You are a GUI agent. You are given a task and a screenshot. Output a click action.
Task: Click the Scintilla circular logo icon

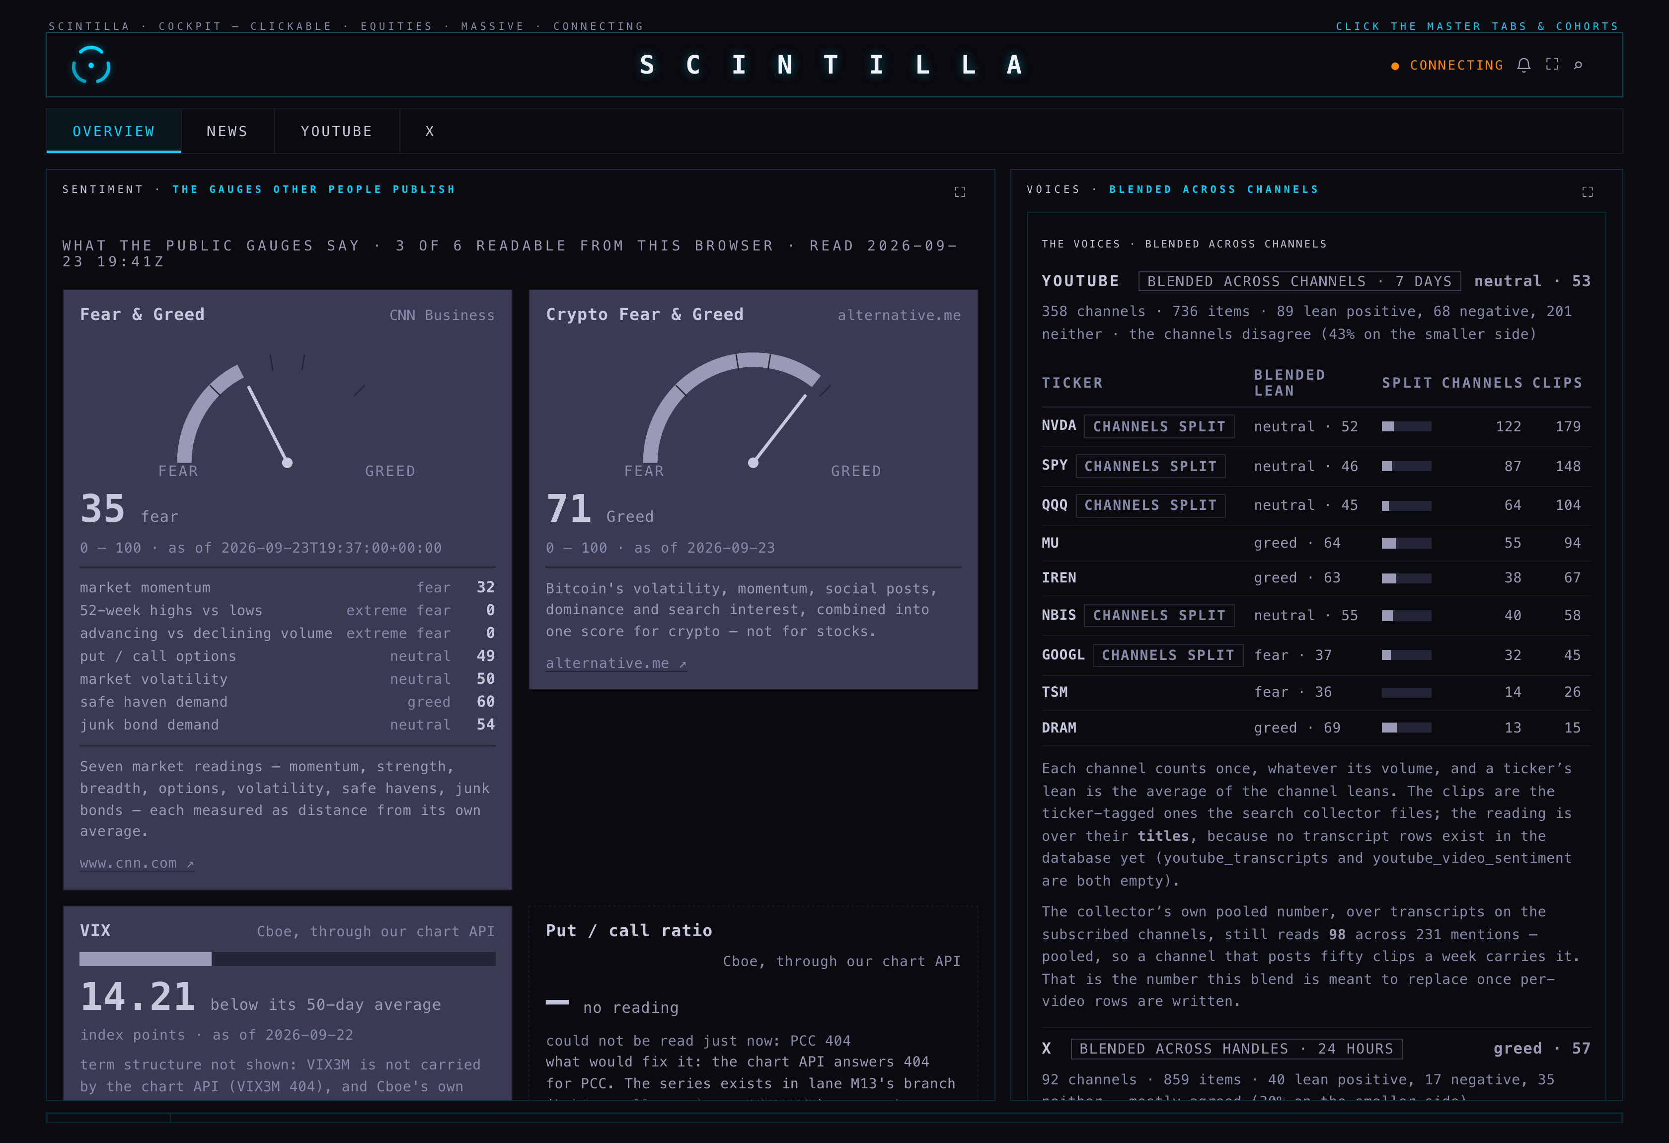pyautogui.click(x=91, y=66)
